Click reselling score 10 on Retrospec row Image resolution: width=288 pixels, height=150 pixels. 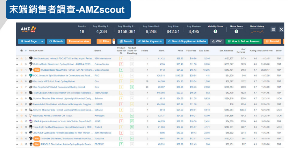[x=132, y=116]
